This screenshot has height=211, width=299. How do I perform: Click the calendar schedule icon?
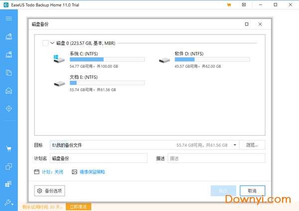coord(36,172)
